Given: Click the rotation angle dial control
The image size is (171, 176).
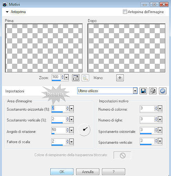Looking at the screenshot, I should click(x=84, y=130).
